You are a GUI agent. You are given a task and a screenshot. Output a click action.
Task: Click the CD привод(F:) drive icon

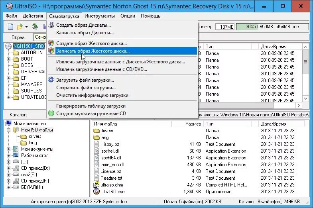(16, 181)
